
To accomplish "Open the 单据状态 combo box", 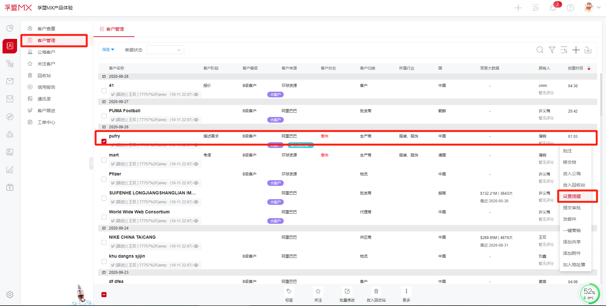I will 165,50.
